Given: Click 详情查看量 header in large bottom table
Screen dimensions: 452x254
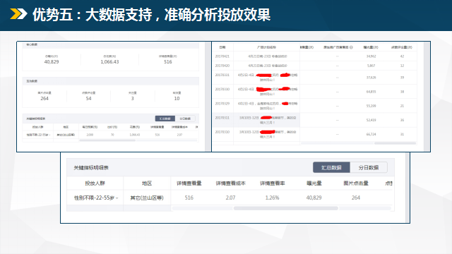Looking at the screenshot, I should (189, 183).
